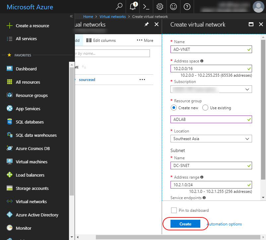Open the sourcead virtual network
Screen dimensions: 266x240
click(x=87, y=80)
